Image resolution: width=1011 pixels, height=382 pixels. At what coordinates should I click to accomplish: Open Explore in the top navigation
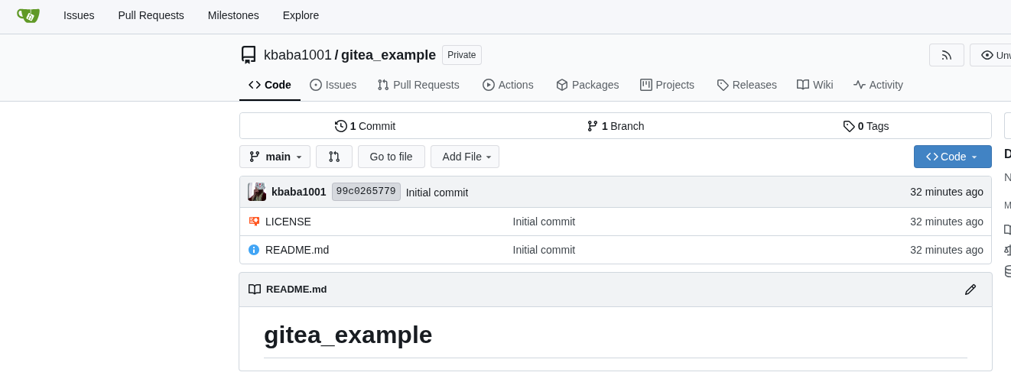[301, 15]
